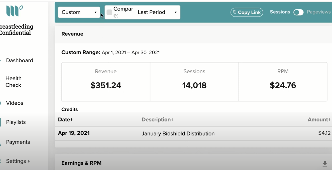332x170 pixels.
Task: Open Settings in the sidebar
Action: pos(16,161)
